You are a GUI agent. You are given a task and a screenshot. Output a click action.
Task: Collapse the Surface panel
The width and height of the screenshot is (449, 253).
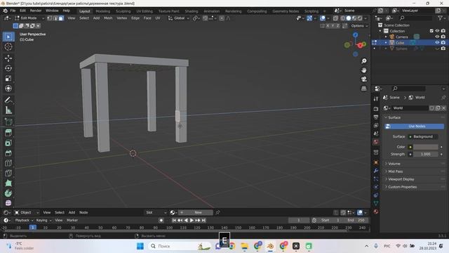394,117
